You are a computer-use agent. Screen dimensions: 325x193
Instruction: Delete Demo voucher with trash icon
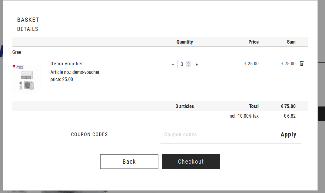[x=301, y=64]
